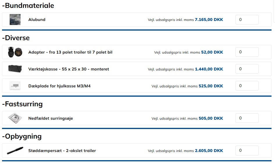Focus the Værktøjskasse quantity input field

pyautogui.click(x=247, y=69)
